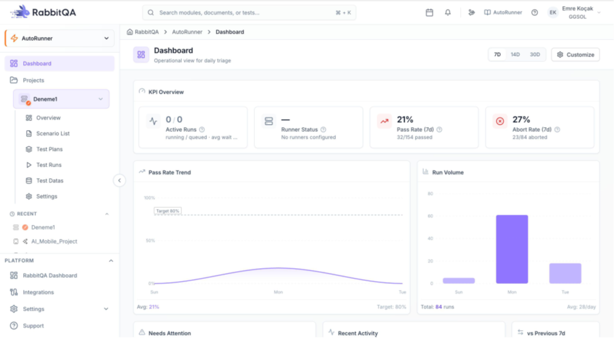
Task: Click info icon next to Active Runs
Action: coord(202,129)
